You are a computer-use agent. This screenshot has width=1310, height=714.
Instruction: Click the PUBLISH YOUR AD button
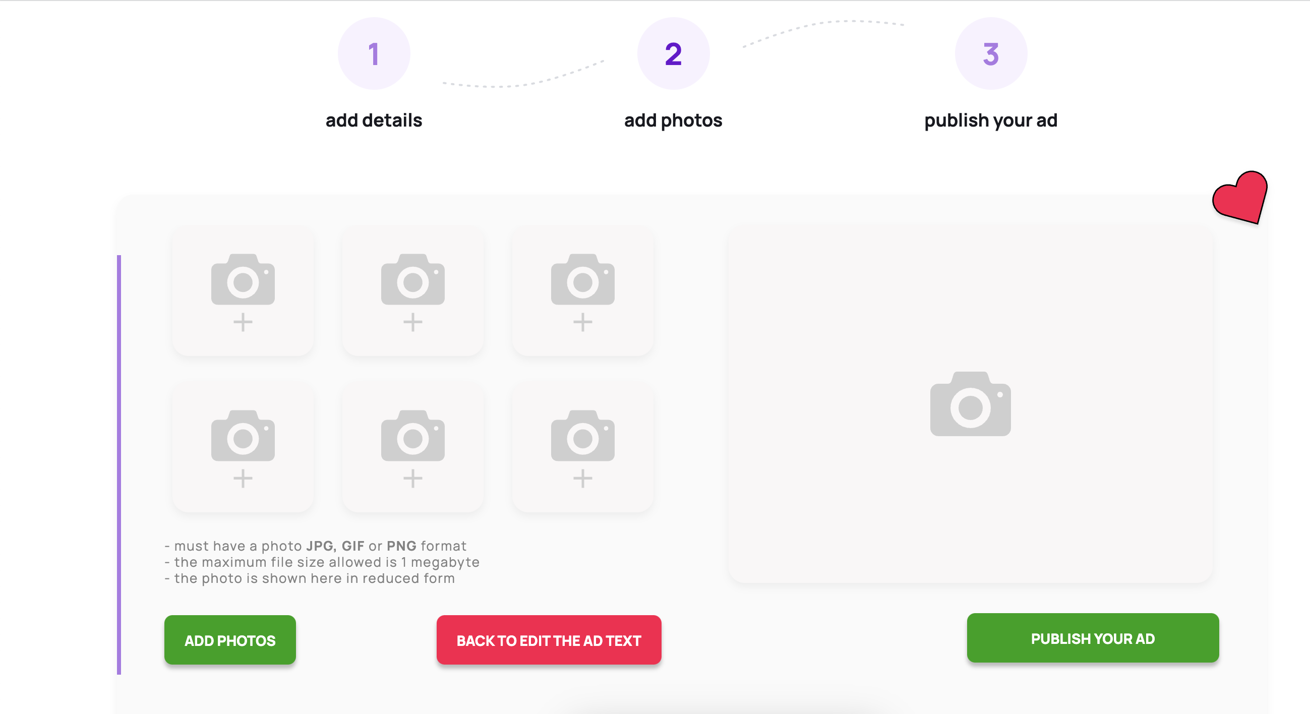click(1092, 638)
